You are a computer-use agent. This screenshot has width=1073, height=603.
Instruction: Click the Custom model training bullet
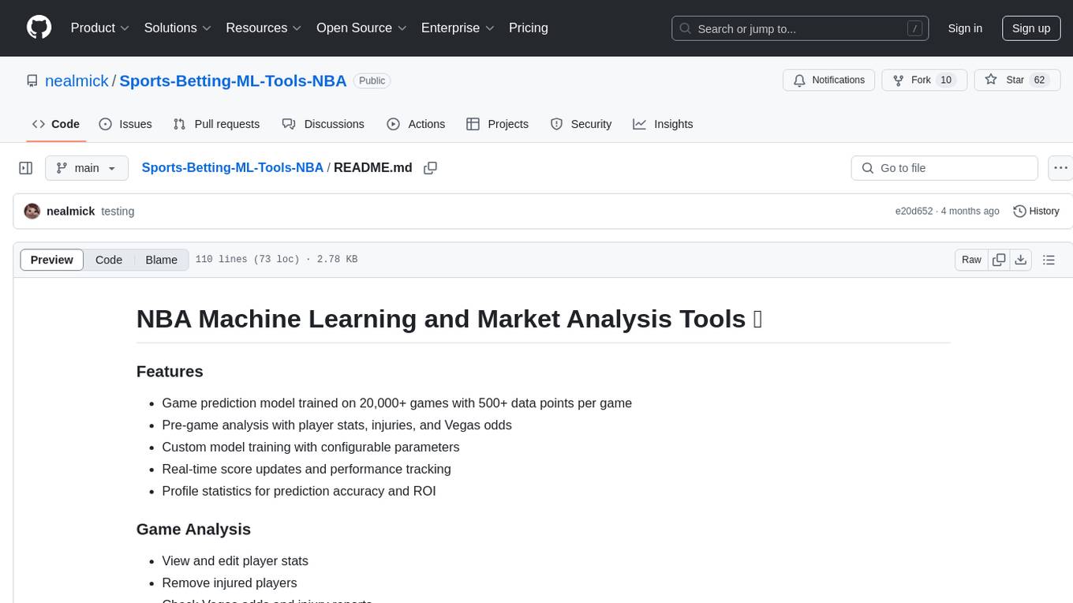click(311, 448)
